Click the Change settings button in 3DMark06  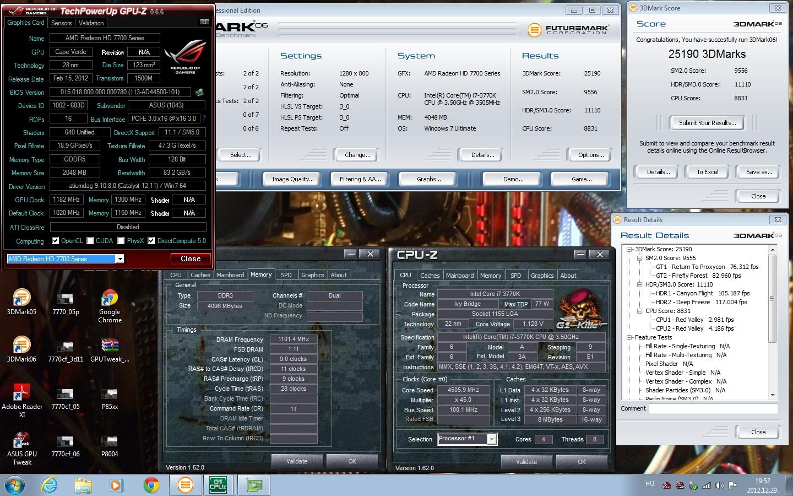357,155
